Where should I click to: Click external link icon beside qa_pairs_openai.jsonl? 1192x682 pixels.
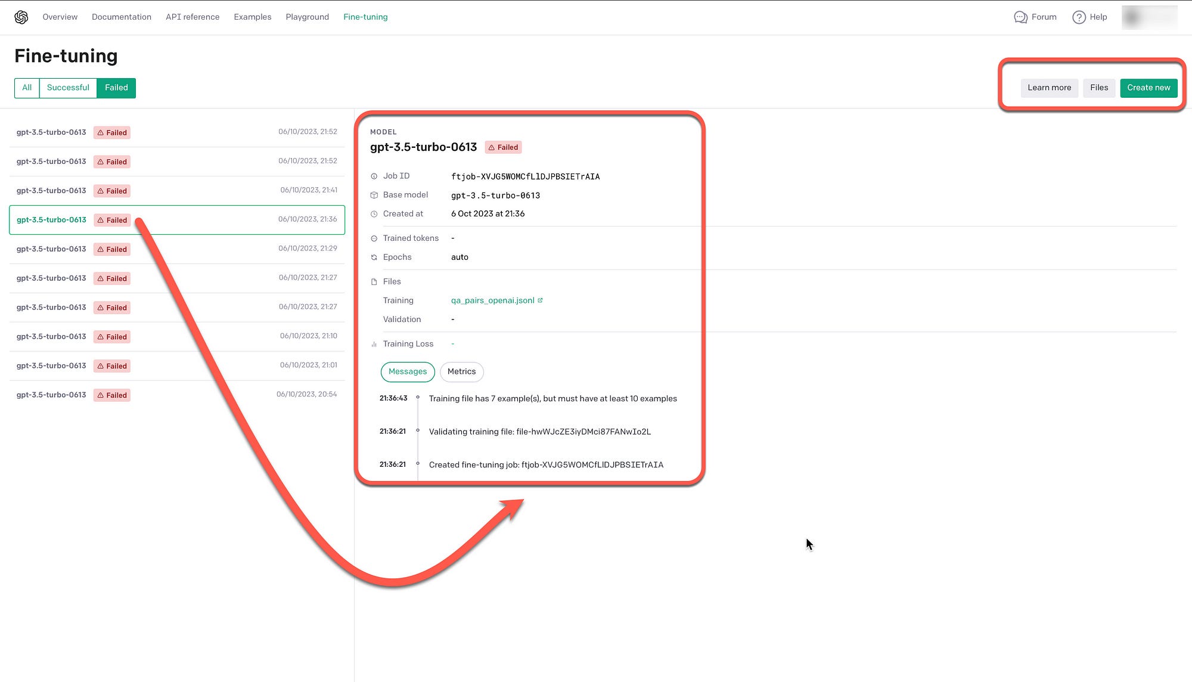[x=540, y=300]
